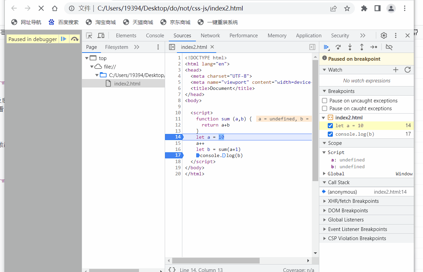Stop loading the page

(x=41, y=8)
